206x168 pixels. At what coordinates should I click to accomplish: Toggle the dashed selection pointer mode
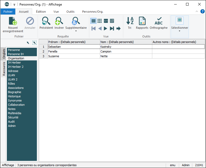[35, 43]
